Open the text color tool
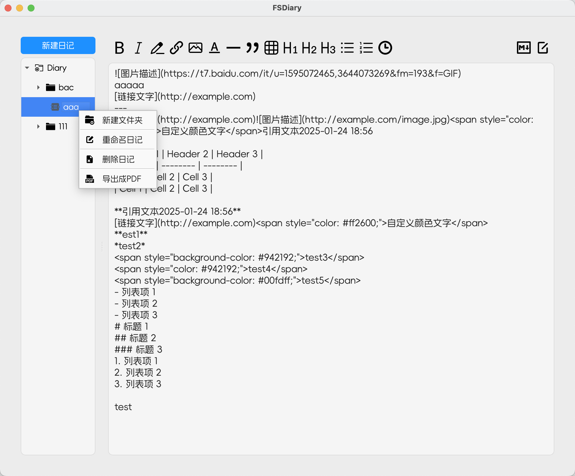 pos(214,48)
